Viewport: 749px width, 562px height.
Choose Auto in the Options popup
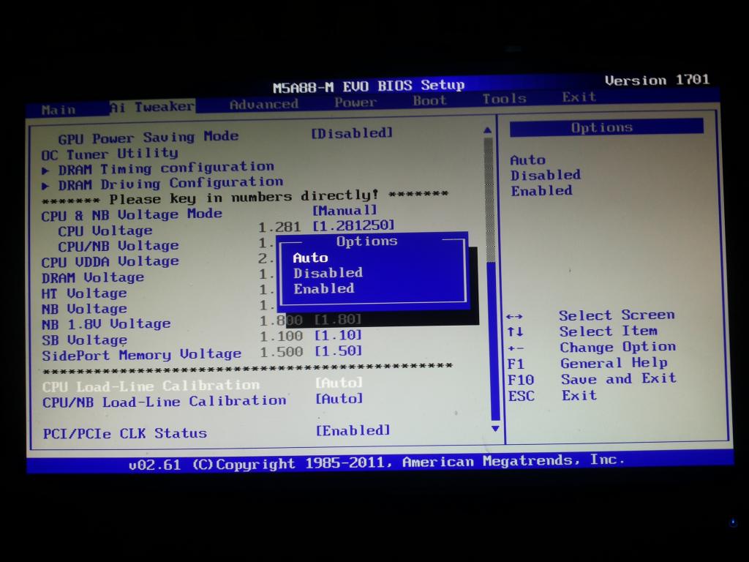click(310, 258)
